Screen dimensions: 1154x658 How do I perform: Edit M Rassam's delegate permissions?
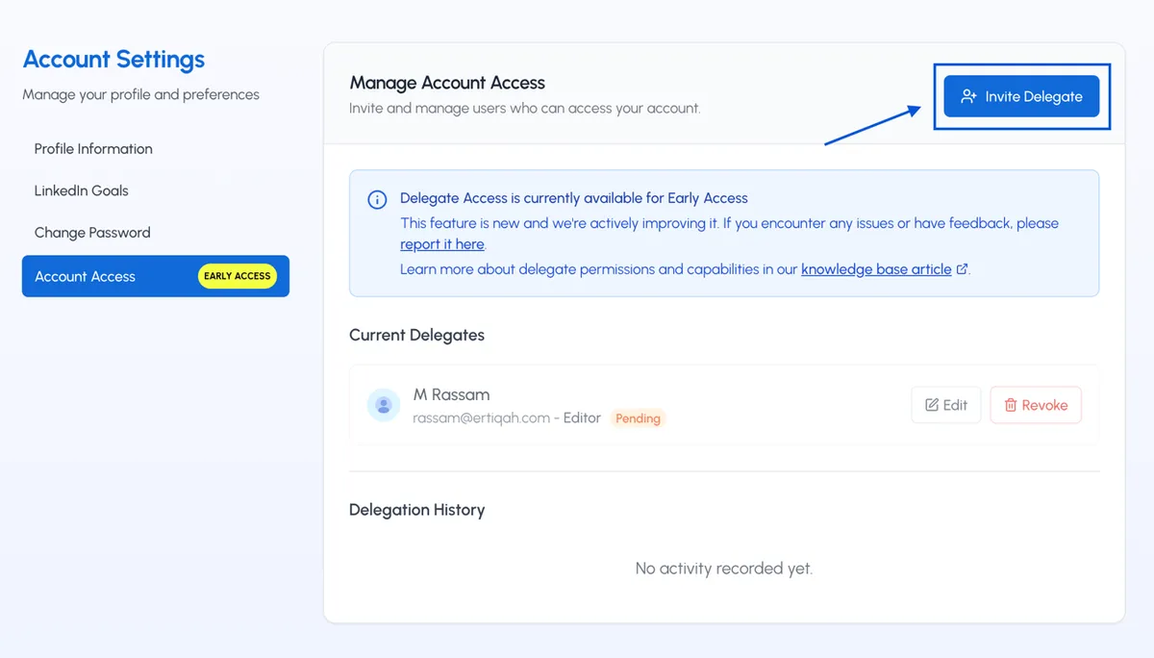click(945, 404)
